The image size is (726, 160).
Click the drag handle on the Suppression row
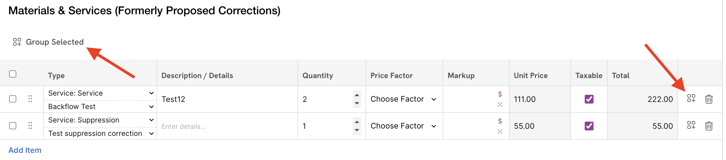[x=31, y=126]
